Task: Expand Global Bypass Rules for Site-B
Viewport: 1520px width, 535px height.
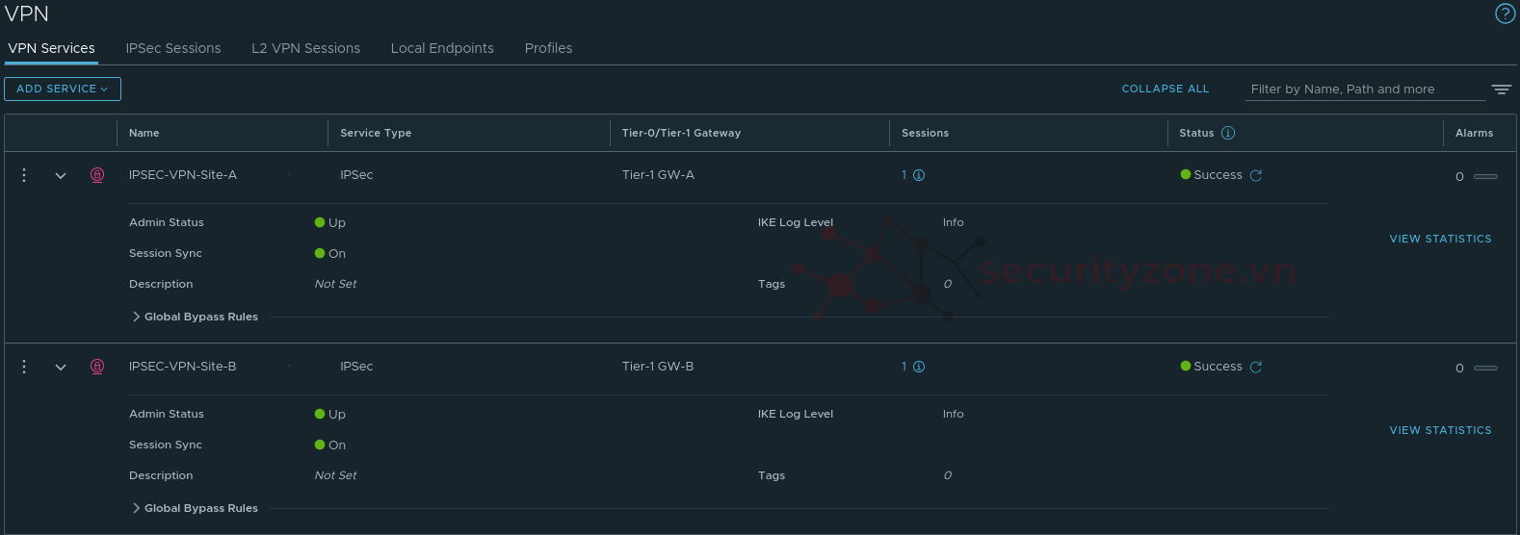Action: point(137,508)
